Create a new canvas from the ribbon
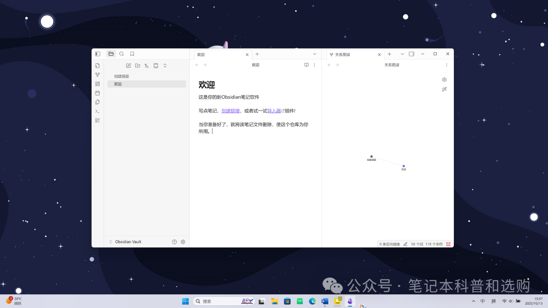Screen dimensions: 548x308 98,84
